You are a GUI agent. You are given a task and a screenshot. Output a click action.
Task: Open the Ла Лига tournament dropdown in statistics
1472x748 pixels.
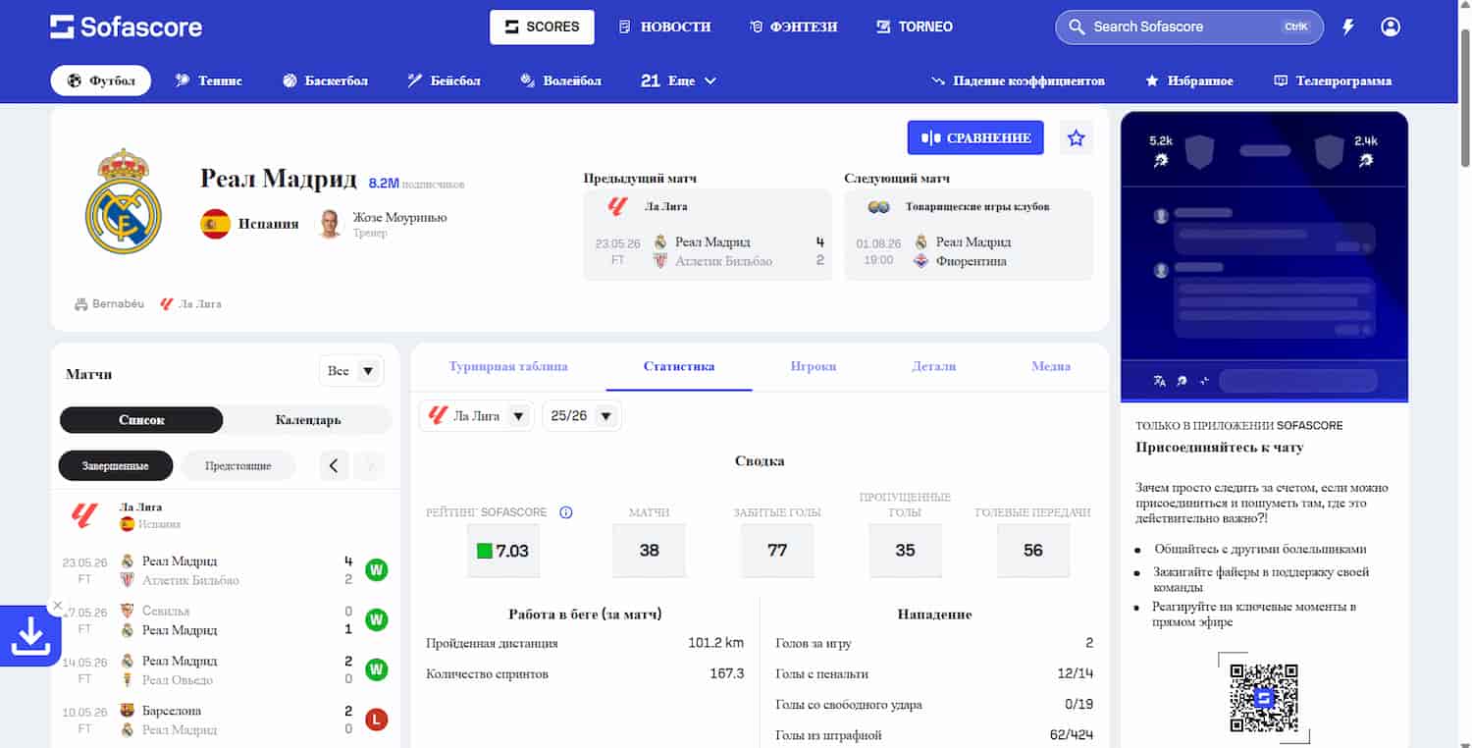pyautogui.click(x=476, y=416)
